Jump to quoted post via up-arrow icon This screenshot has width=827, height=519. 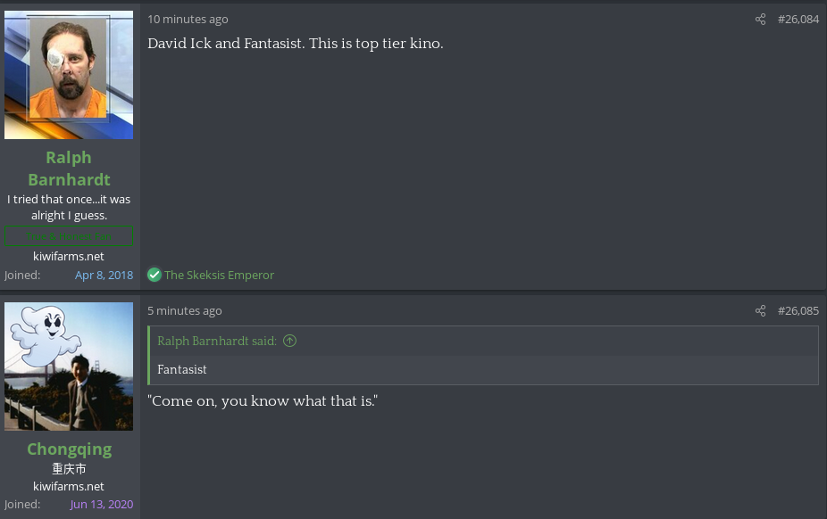pos(289,341)
